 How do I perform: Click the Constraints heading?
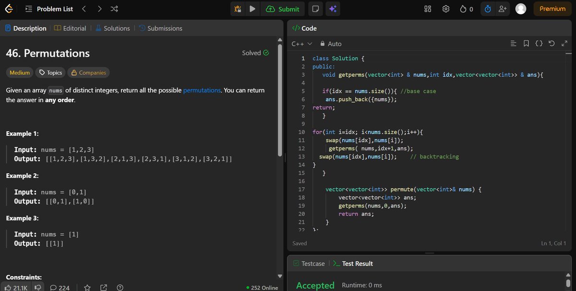tap(24, 277)
